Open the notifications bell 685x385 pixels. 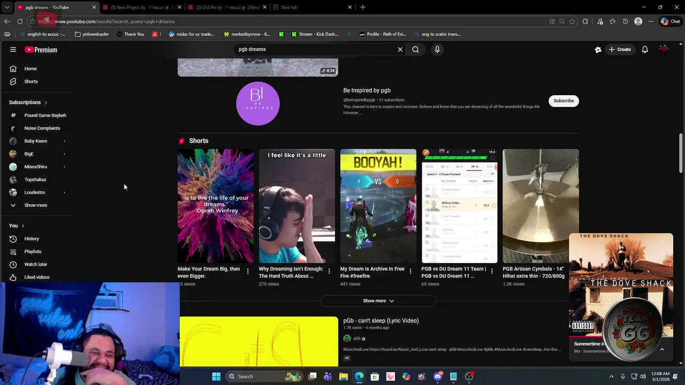(x=645, y=49)
